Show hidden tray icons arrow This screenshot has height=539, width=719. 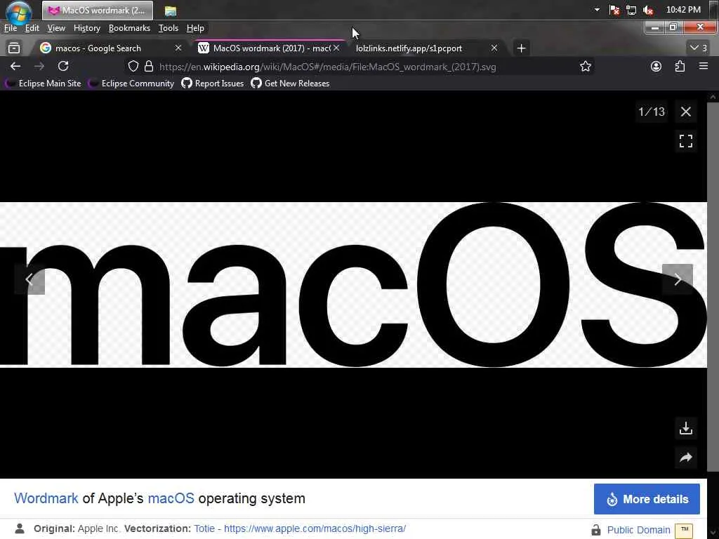click(597, 10)
